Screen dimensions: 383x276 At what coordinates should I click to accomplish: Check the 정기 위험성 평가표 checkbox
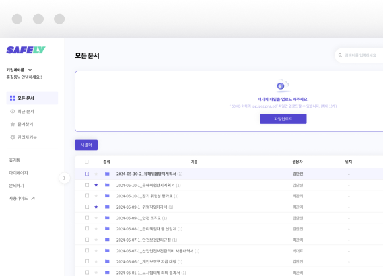87,196
